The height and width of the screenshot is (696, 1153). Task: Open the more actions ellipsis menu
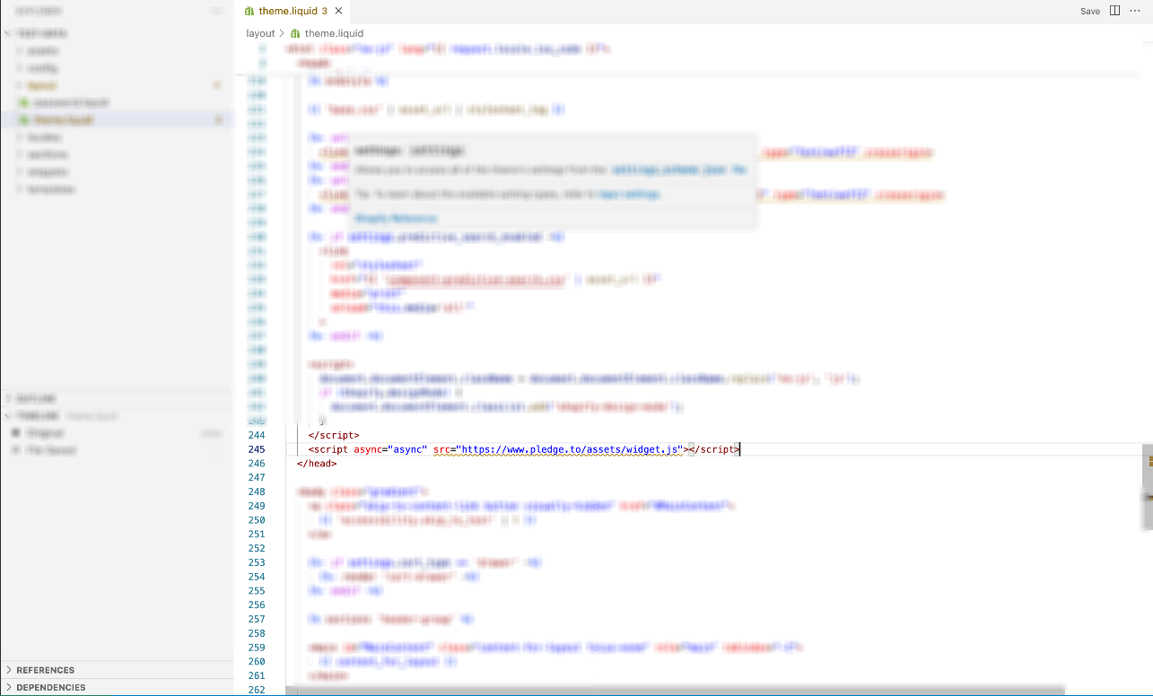tap(1135, 11)
